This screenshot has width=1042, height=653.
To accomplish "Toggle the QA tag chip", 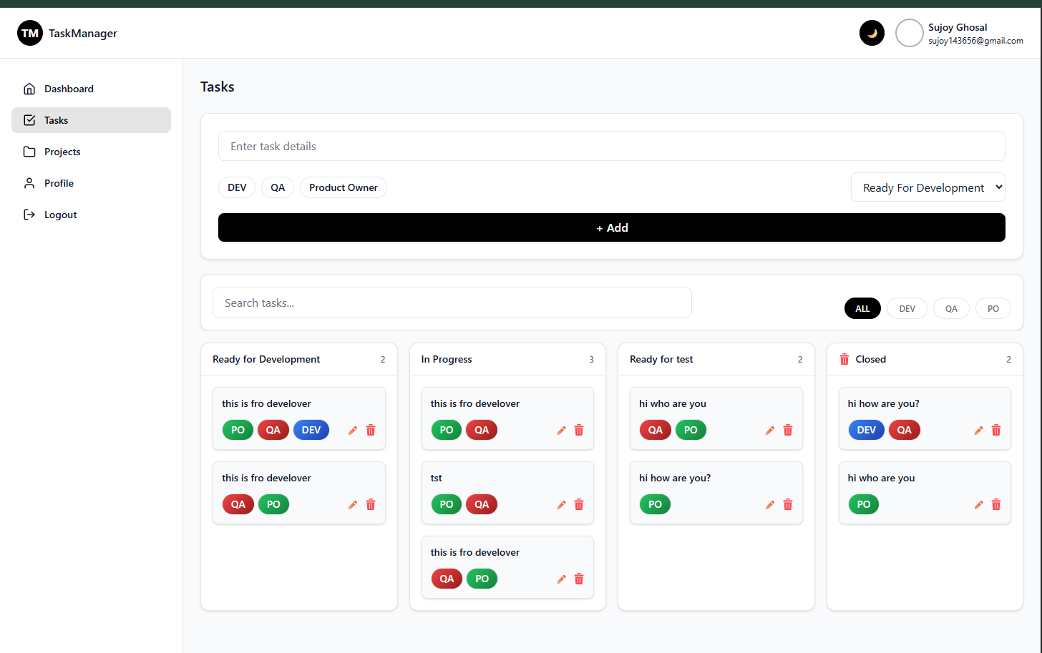I will point(277,187).
